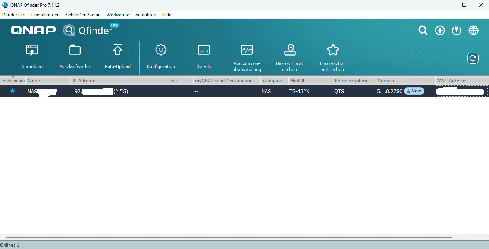Click the QNAP brand logo
This screenshot has height=249, width=489.
click(x=33, y=30)
